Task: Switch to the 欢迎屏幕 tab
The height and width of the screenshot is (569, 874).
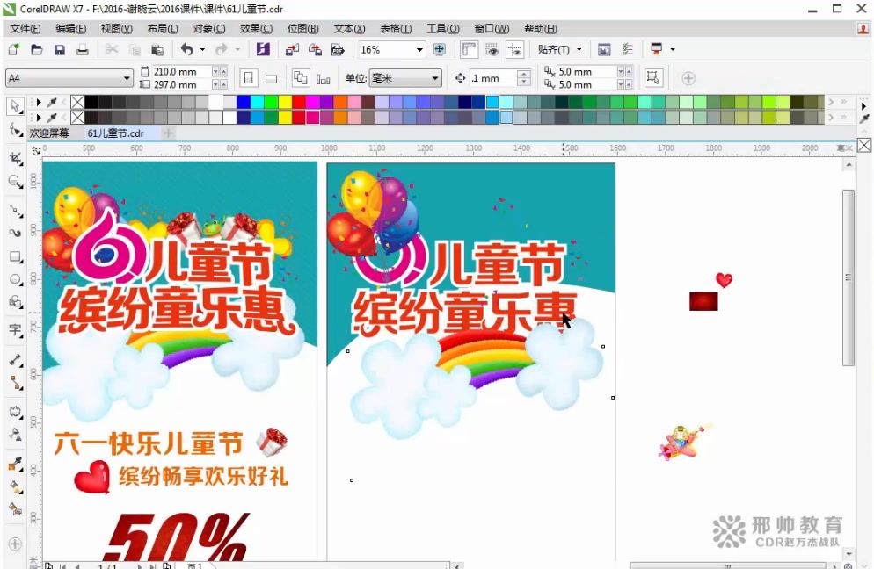Action: click(50, 133)
